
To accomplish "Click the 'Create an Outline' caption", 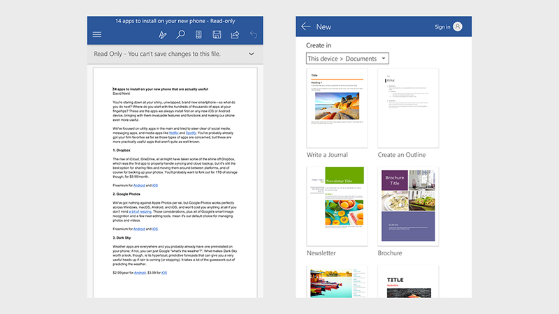I will (x=402, y=155).
